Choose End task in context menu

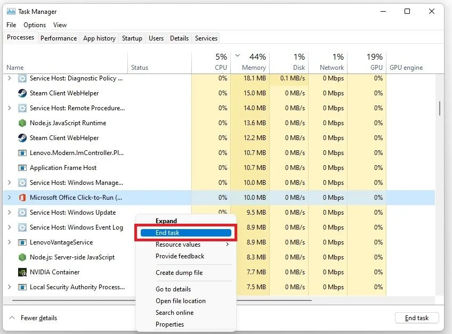pyautogui.click(x=185, y=233)
